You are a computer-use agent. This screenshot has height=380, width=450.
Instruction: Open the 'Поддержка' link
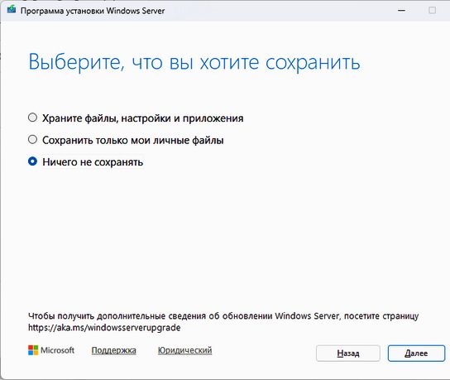tap(113, 350)
